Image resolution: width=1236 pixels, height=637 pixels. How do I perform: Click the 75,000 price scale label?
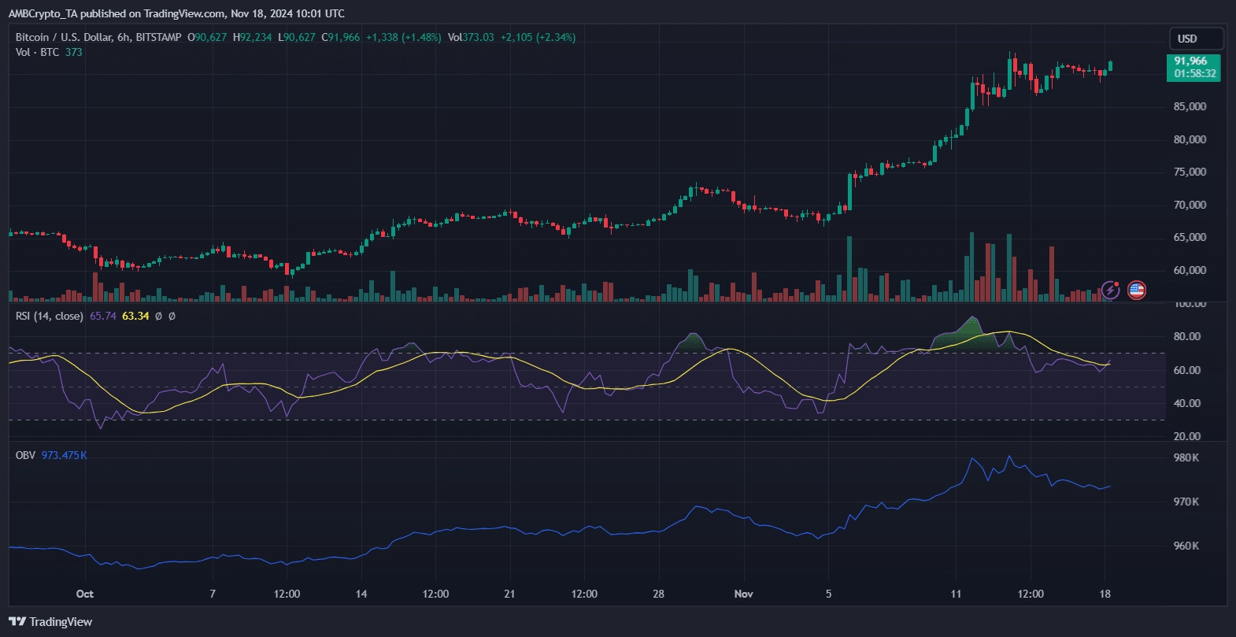1190,172
